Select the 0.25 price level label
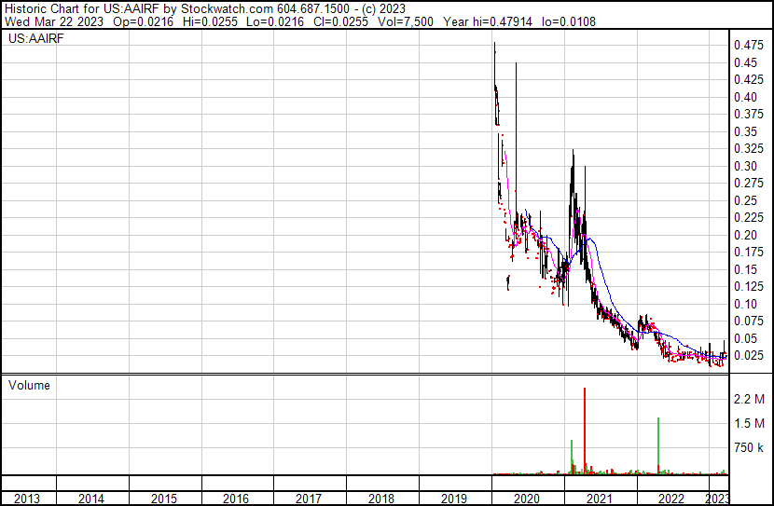The image size is (774, 506). (x=744, y=200)
